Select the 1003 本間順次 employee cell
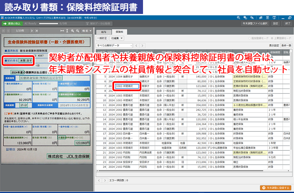 tap(126, 86)
